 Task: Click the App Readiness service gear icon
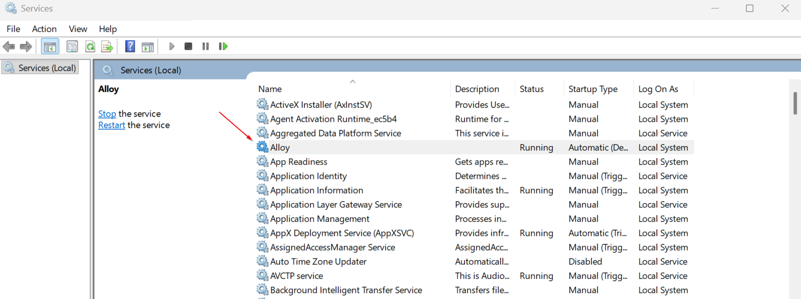click(x=262, y=161)
